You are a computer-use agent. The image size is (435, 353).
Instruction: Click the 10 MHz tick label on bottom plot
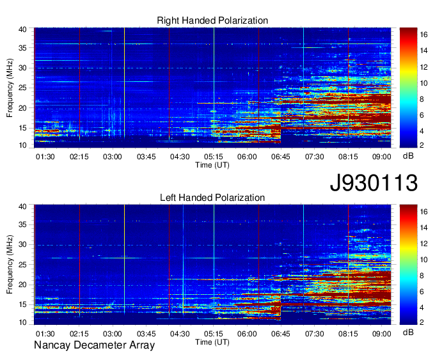(22, 322)
